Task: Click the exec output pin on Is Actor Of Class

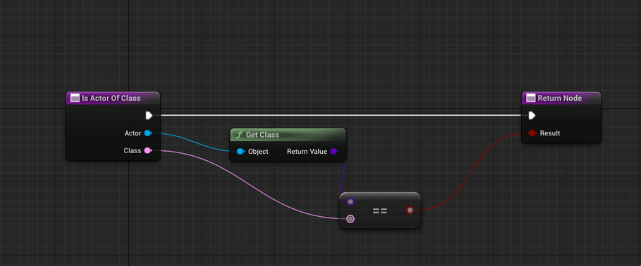Action: (x=149, y=115)
